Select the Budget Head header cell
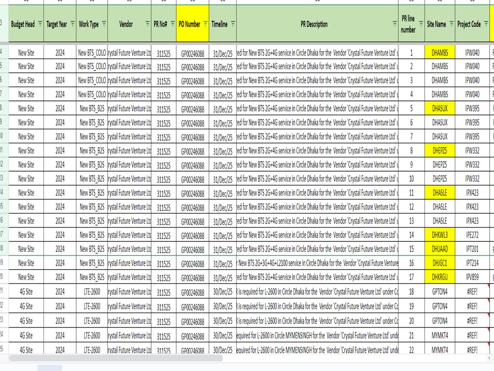This screenshot has width=494, height=371. [x=26, y=24]
